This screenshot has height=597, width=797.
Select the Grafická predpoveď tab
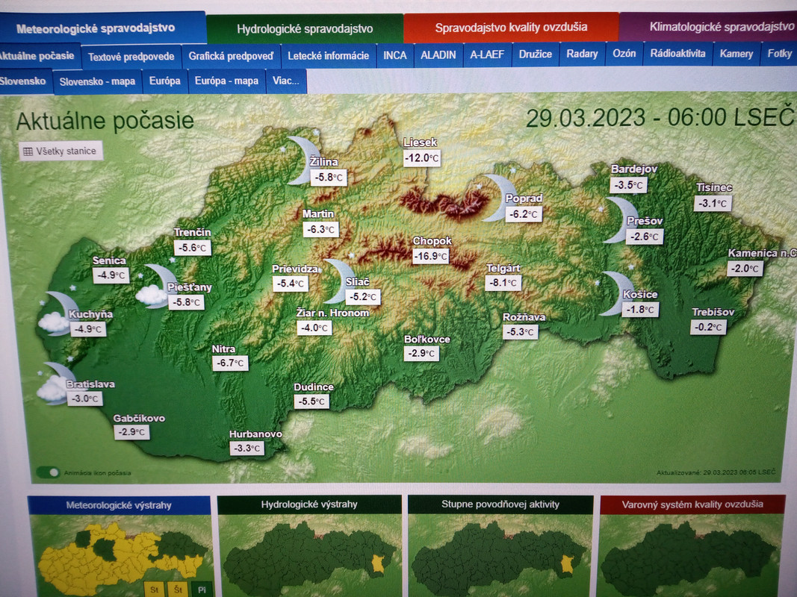[231, 56]
